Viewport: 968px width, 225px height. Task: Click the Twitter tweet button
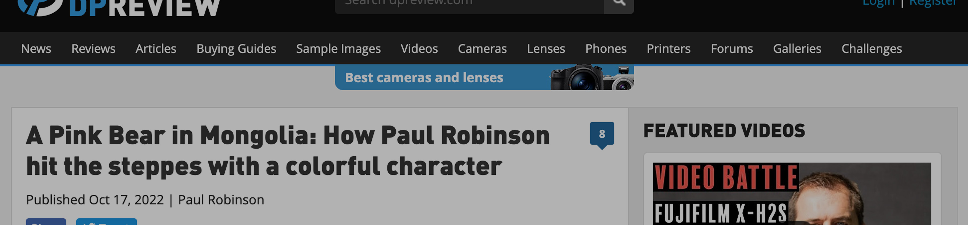pyautogui.click(x=106, y=222)
